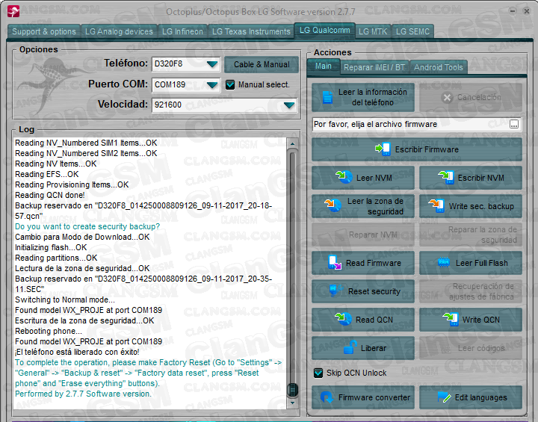Click the Liberar button label
Viewport: 538px width, 422px height.
click(x=374, y=348)
